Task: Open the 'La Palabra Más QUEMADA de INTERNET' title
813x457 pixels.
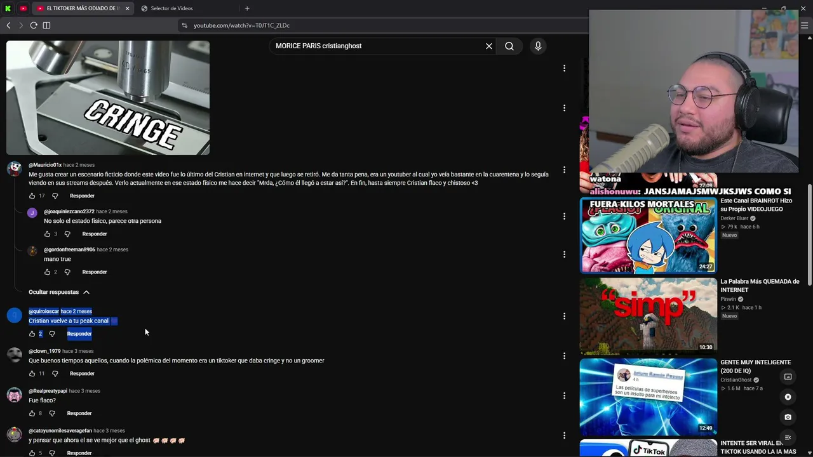Action: coord(760,286)
